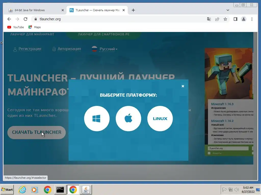Viewport: 261px width, 195px height.
Task: Toggle the Chrome side panel
Action: [x=235, y=19]
